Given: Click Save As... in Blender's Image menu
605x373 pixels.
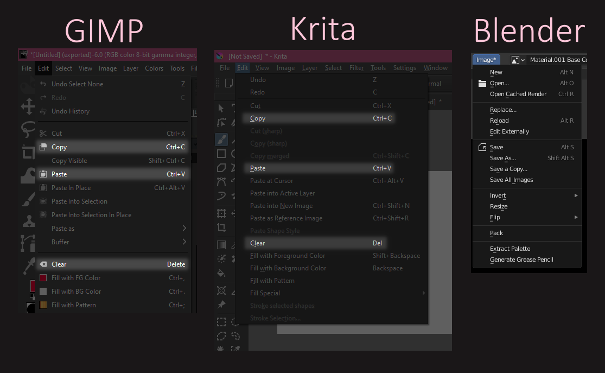Looking at the screenshot, I should [527, 158].
